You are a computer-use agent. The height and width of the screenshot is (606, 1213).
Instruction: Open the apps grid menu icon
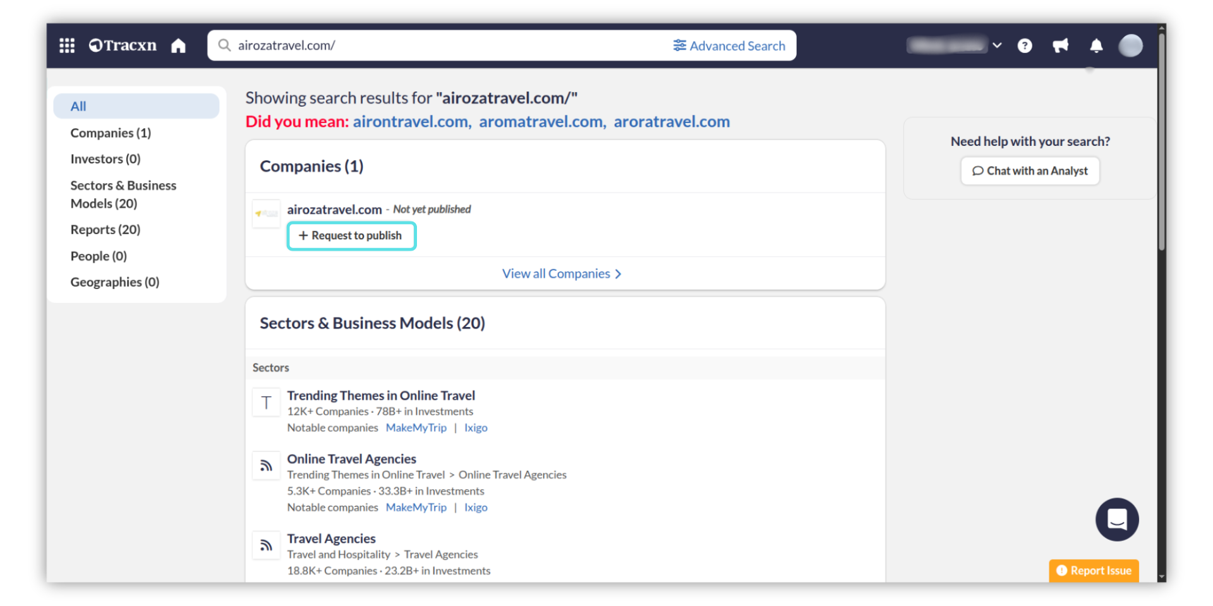[67, 45]
